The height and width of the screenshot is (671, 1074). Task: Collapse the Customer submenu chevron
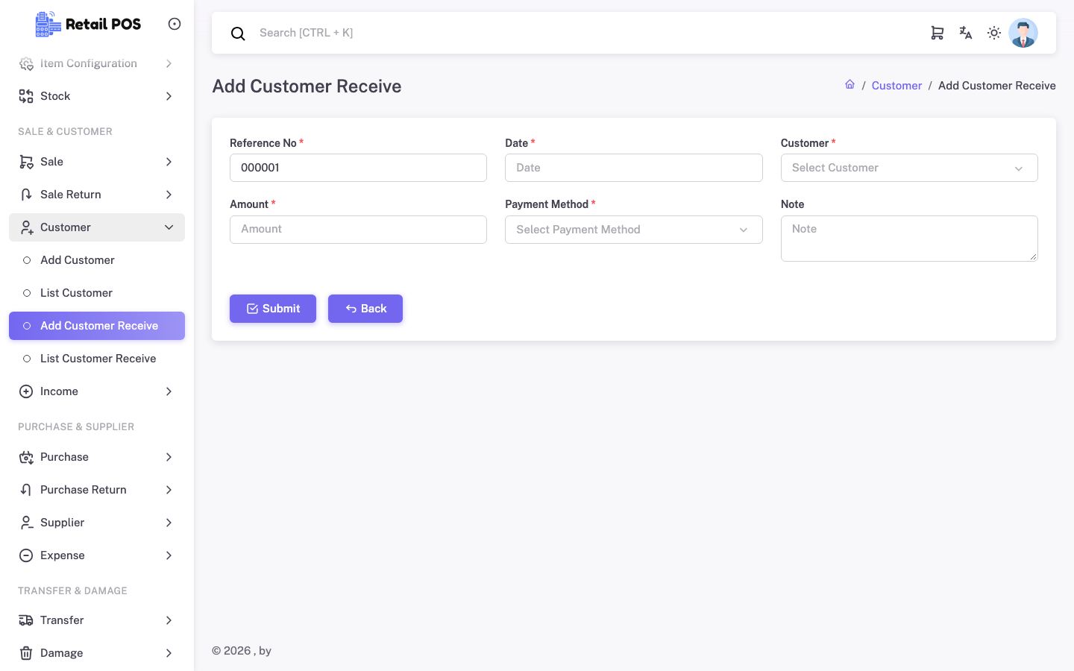(x=169, y=227)
